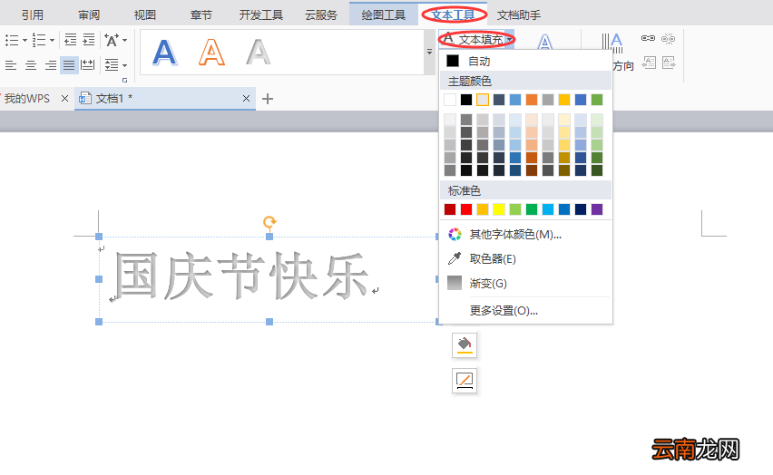Open 其他字体颜色(M)... dialog

[525, 235]
